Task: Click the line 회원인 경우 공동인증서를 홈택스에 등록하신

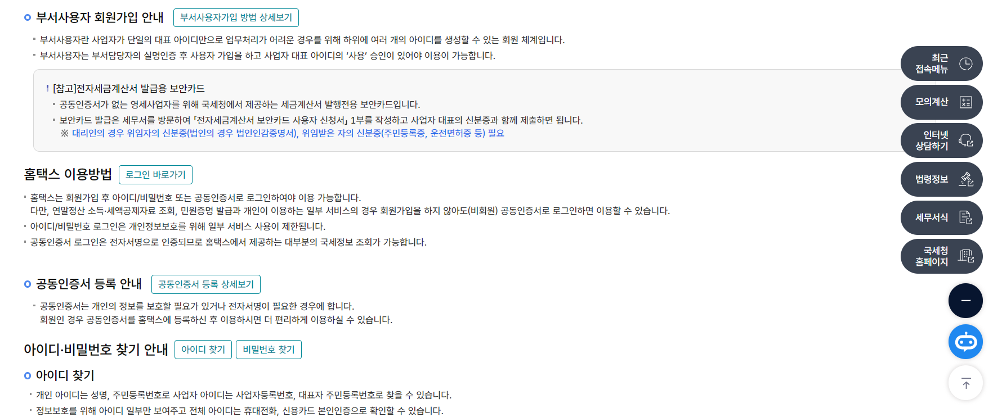Action: click(216, 320)
